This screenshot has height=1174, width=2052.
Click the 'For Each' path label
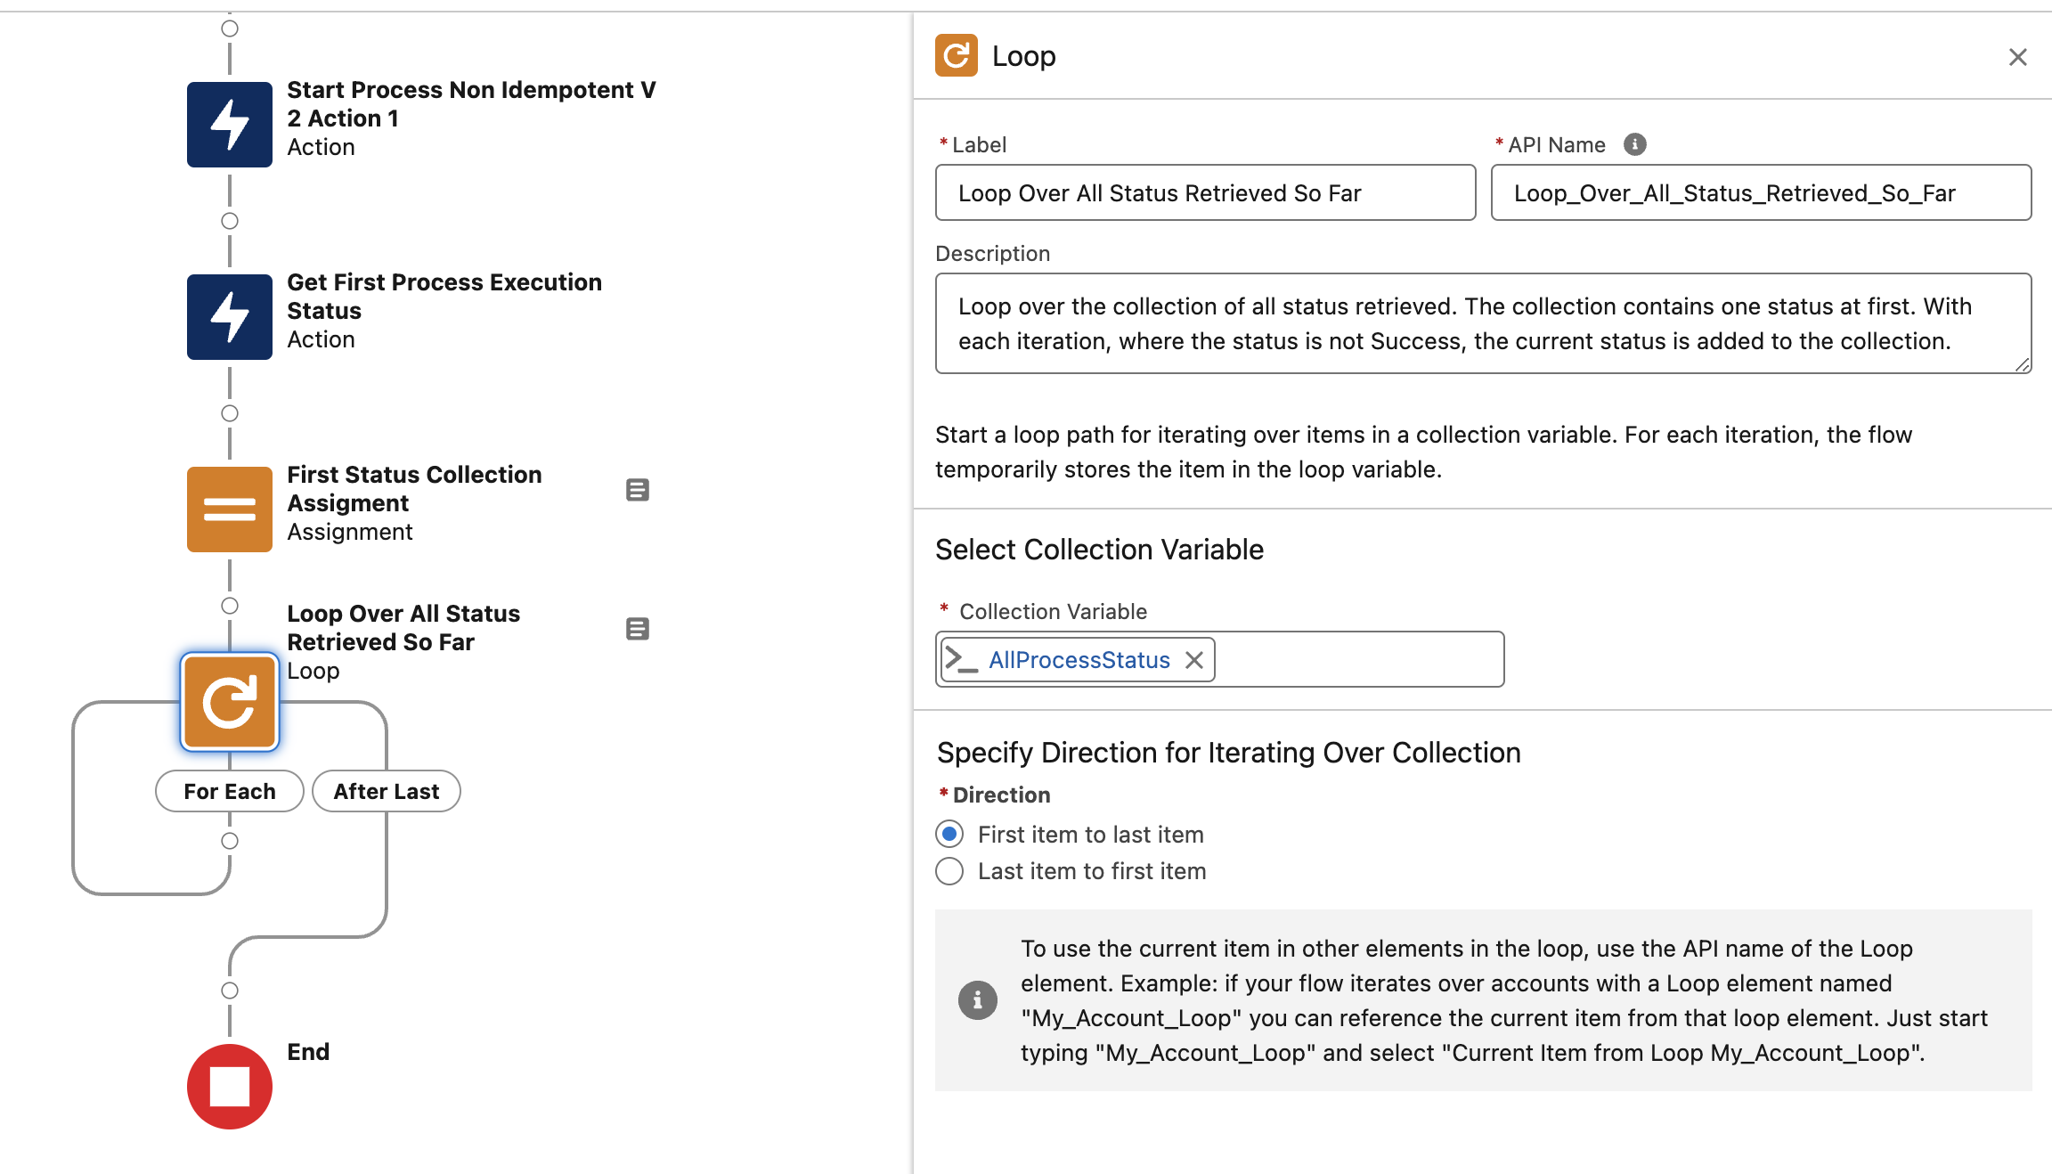pos(230,791)
